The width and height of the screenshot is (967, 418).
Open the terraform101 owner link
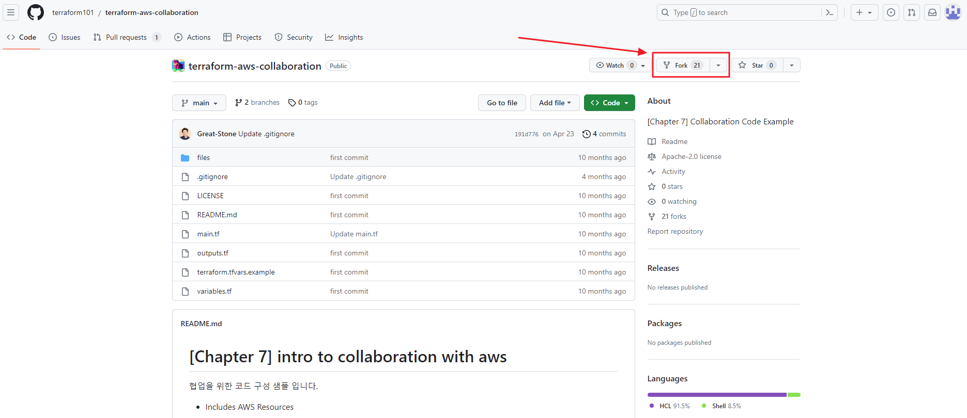73,12
